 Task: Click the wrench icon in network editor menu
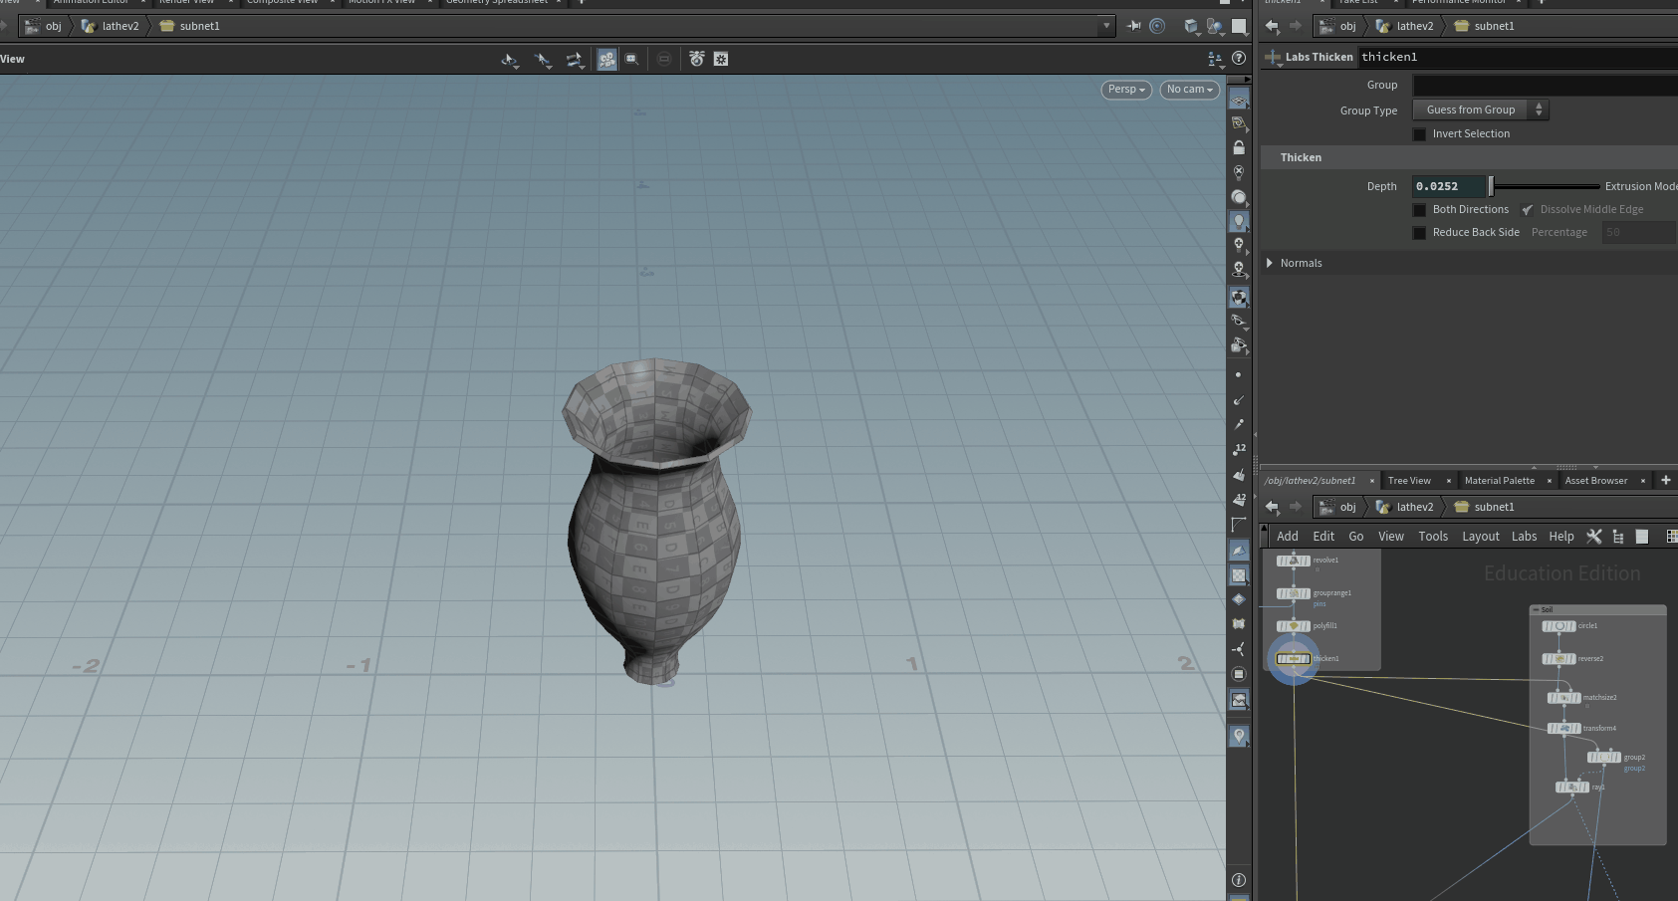click(1593, 537)
